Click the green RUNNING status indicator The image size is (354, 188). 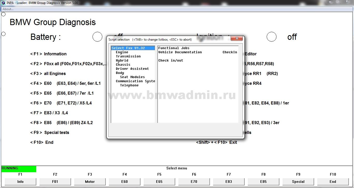tap(18, 168)
